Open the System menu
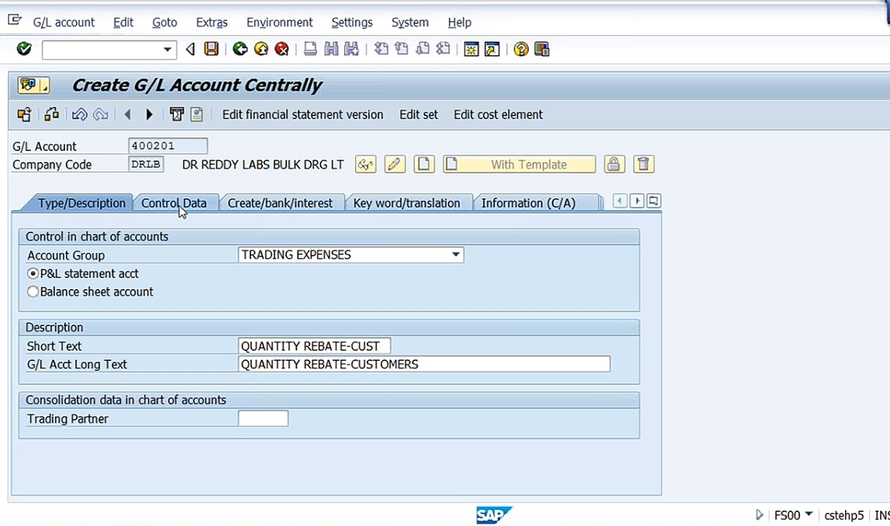 [410, 22]
